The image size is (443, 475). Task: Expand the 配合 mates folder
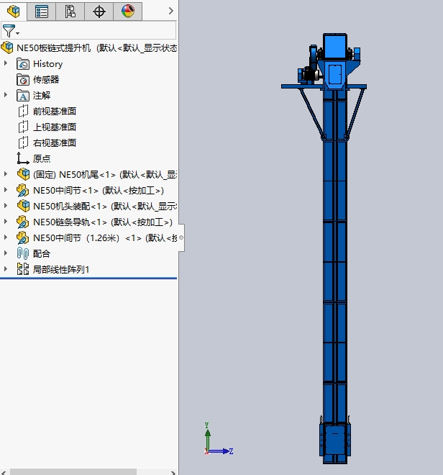[x=6, y=253]
